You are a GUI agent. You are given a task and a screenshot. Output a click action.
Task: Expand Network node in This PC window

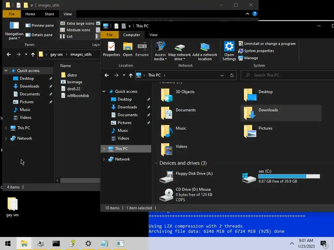coord(104,159)
